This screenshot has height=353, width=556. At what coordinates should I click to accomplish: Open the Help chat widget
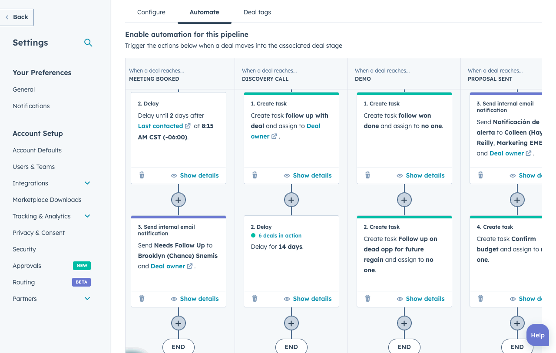click(x=537, y=335)
